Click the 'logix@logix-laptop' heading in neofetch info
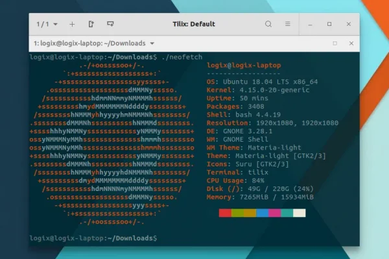Viewport: 389px width, 259px height. click(x=244, y=65)
